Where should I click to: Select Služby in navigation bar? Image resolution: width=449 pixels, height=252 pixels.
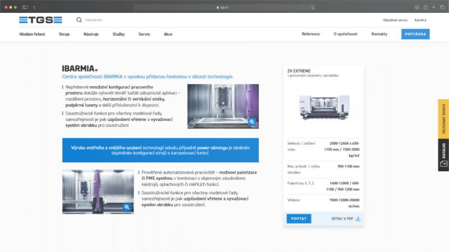tap(118, 34)
